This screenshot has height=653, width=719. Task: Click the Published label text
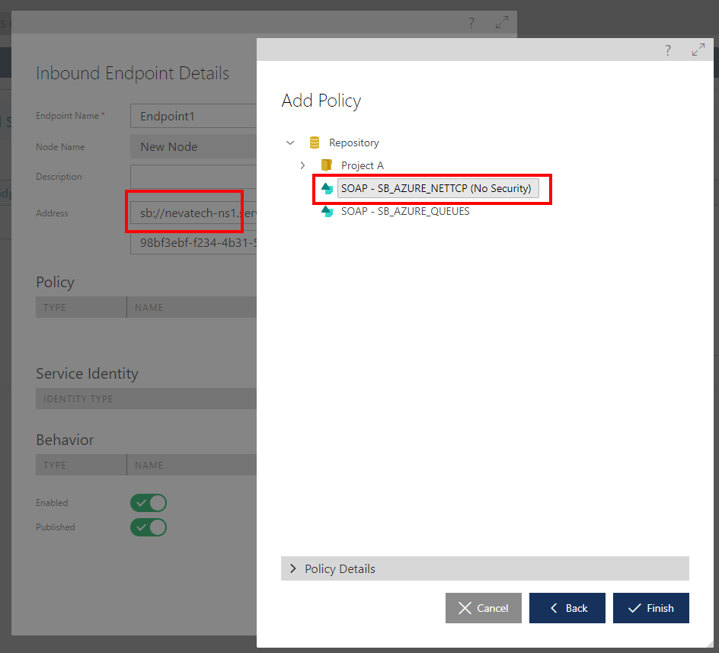pyautogui.click(x=56, y=527)
